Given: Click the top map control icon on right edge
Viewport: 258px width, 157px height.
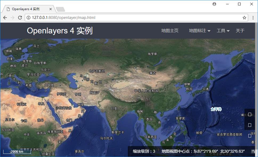Looking at the screenshot, I should [x=249, y=114].
